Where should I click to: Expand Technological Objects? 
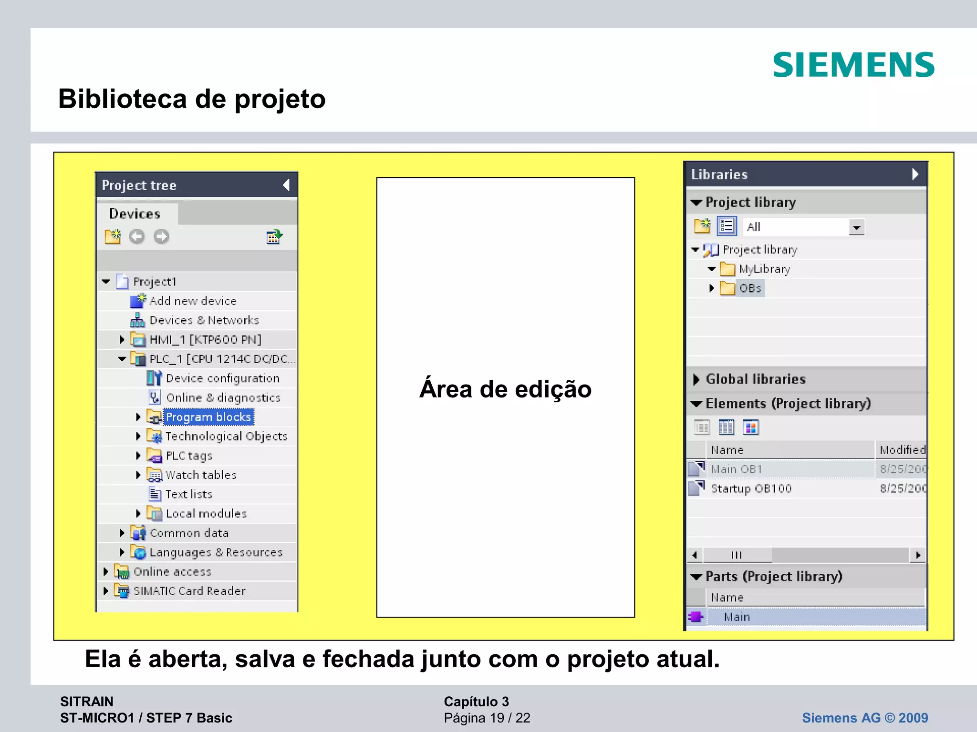138,436
